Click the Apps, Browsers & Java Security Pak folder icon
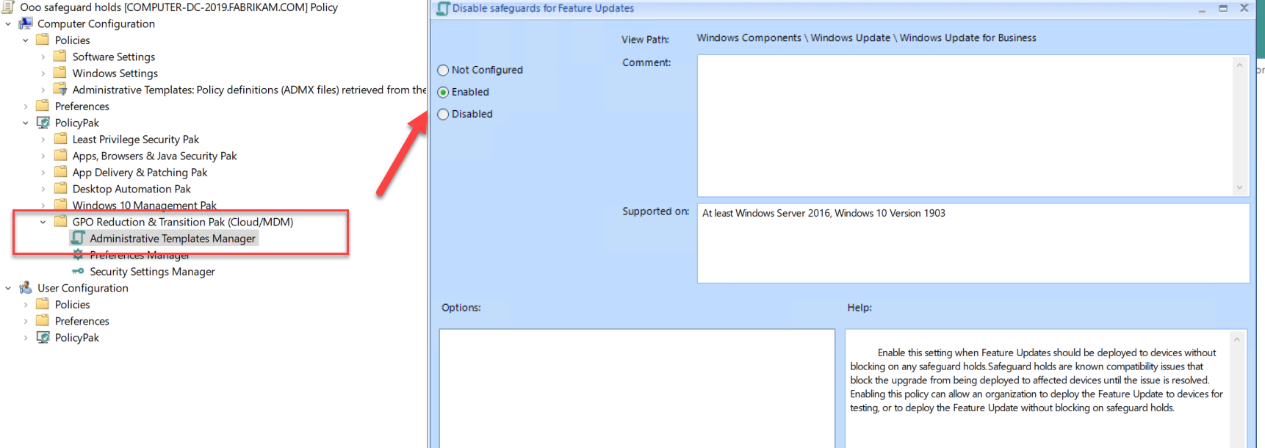The width and height of the screenshot is (1265, 448). (60, 156)
